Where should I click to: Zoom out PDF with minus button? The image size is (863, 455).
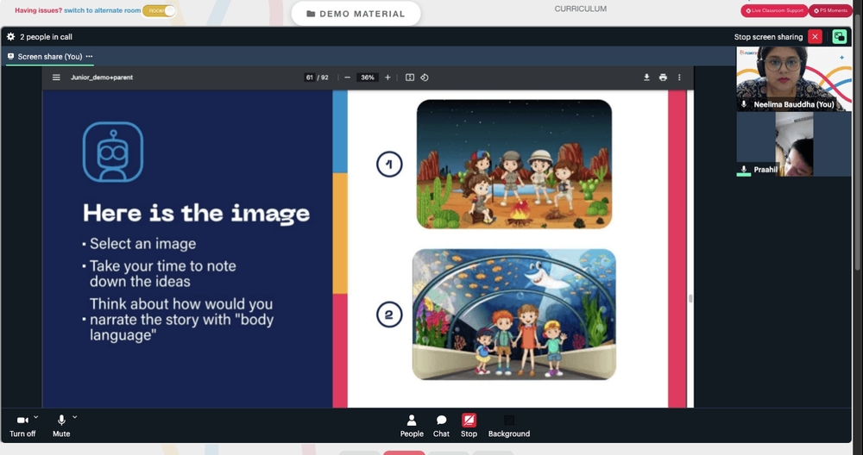point(347,78)
